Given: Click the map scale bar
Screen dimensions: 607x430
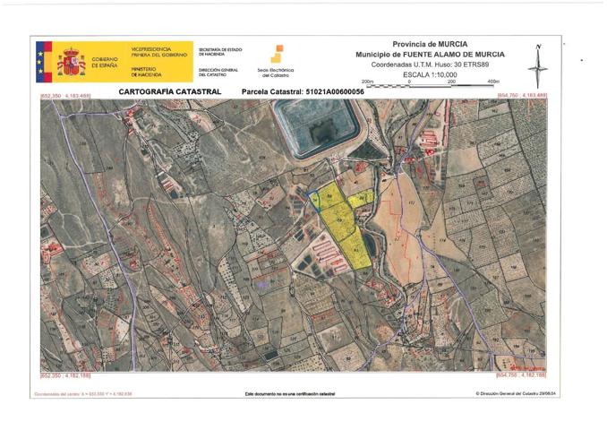Looking at the screenshot, I should coord(431,85).
